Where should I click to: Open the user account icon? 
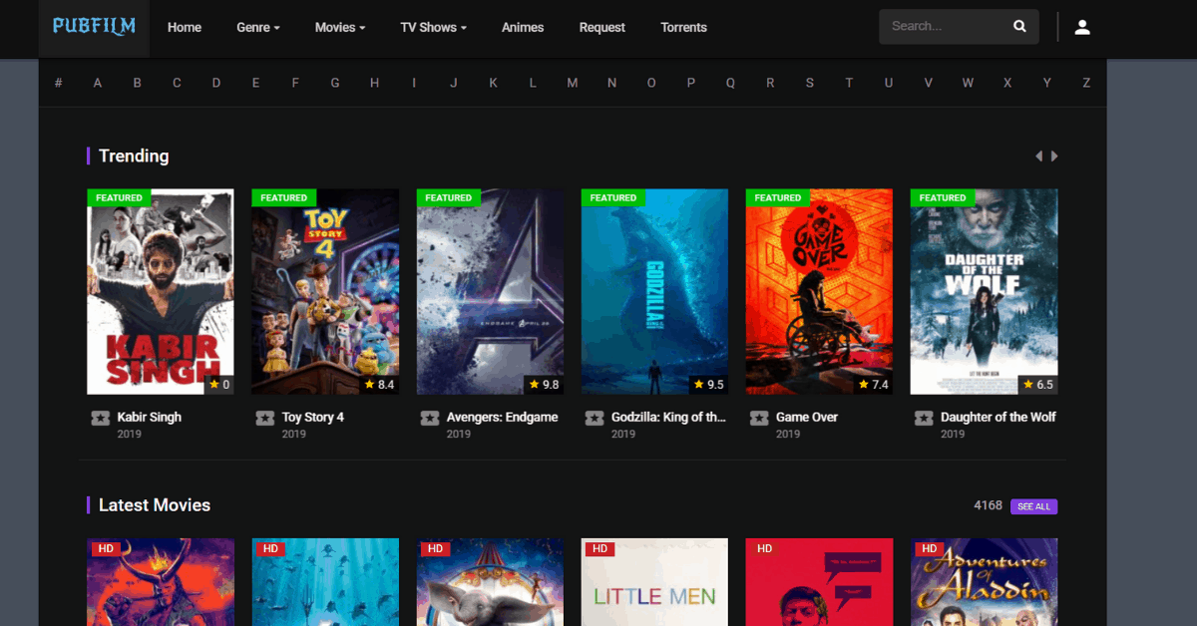[x=1082, y=27]
